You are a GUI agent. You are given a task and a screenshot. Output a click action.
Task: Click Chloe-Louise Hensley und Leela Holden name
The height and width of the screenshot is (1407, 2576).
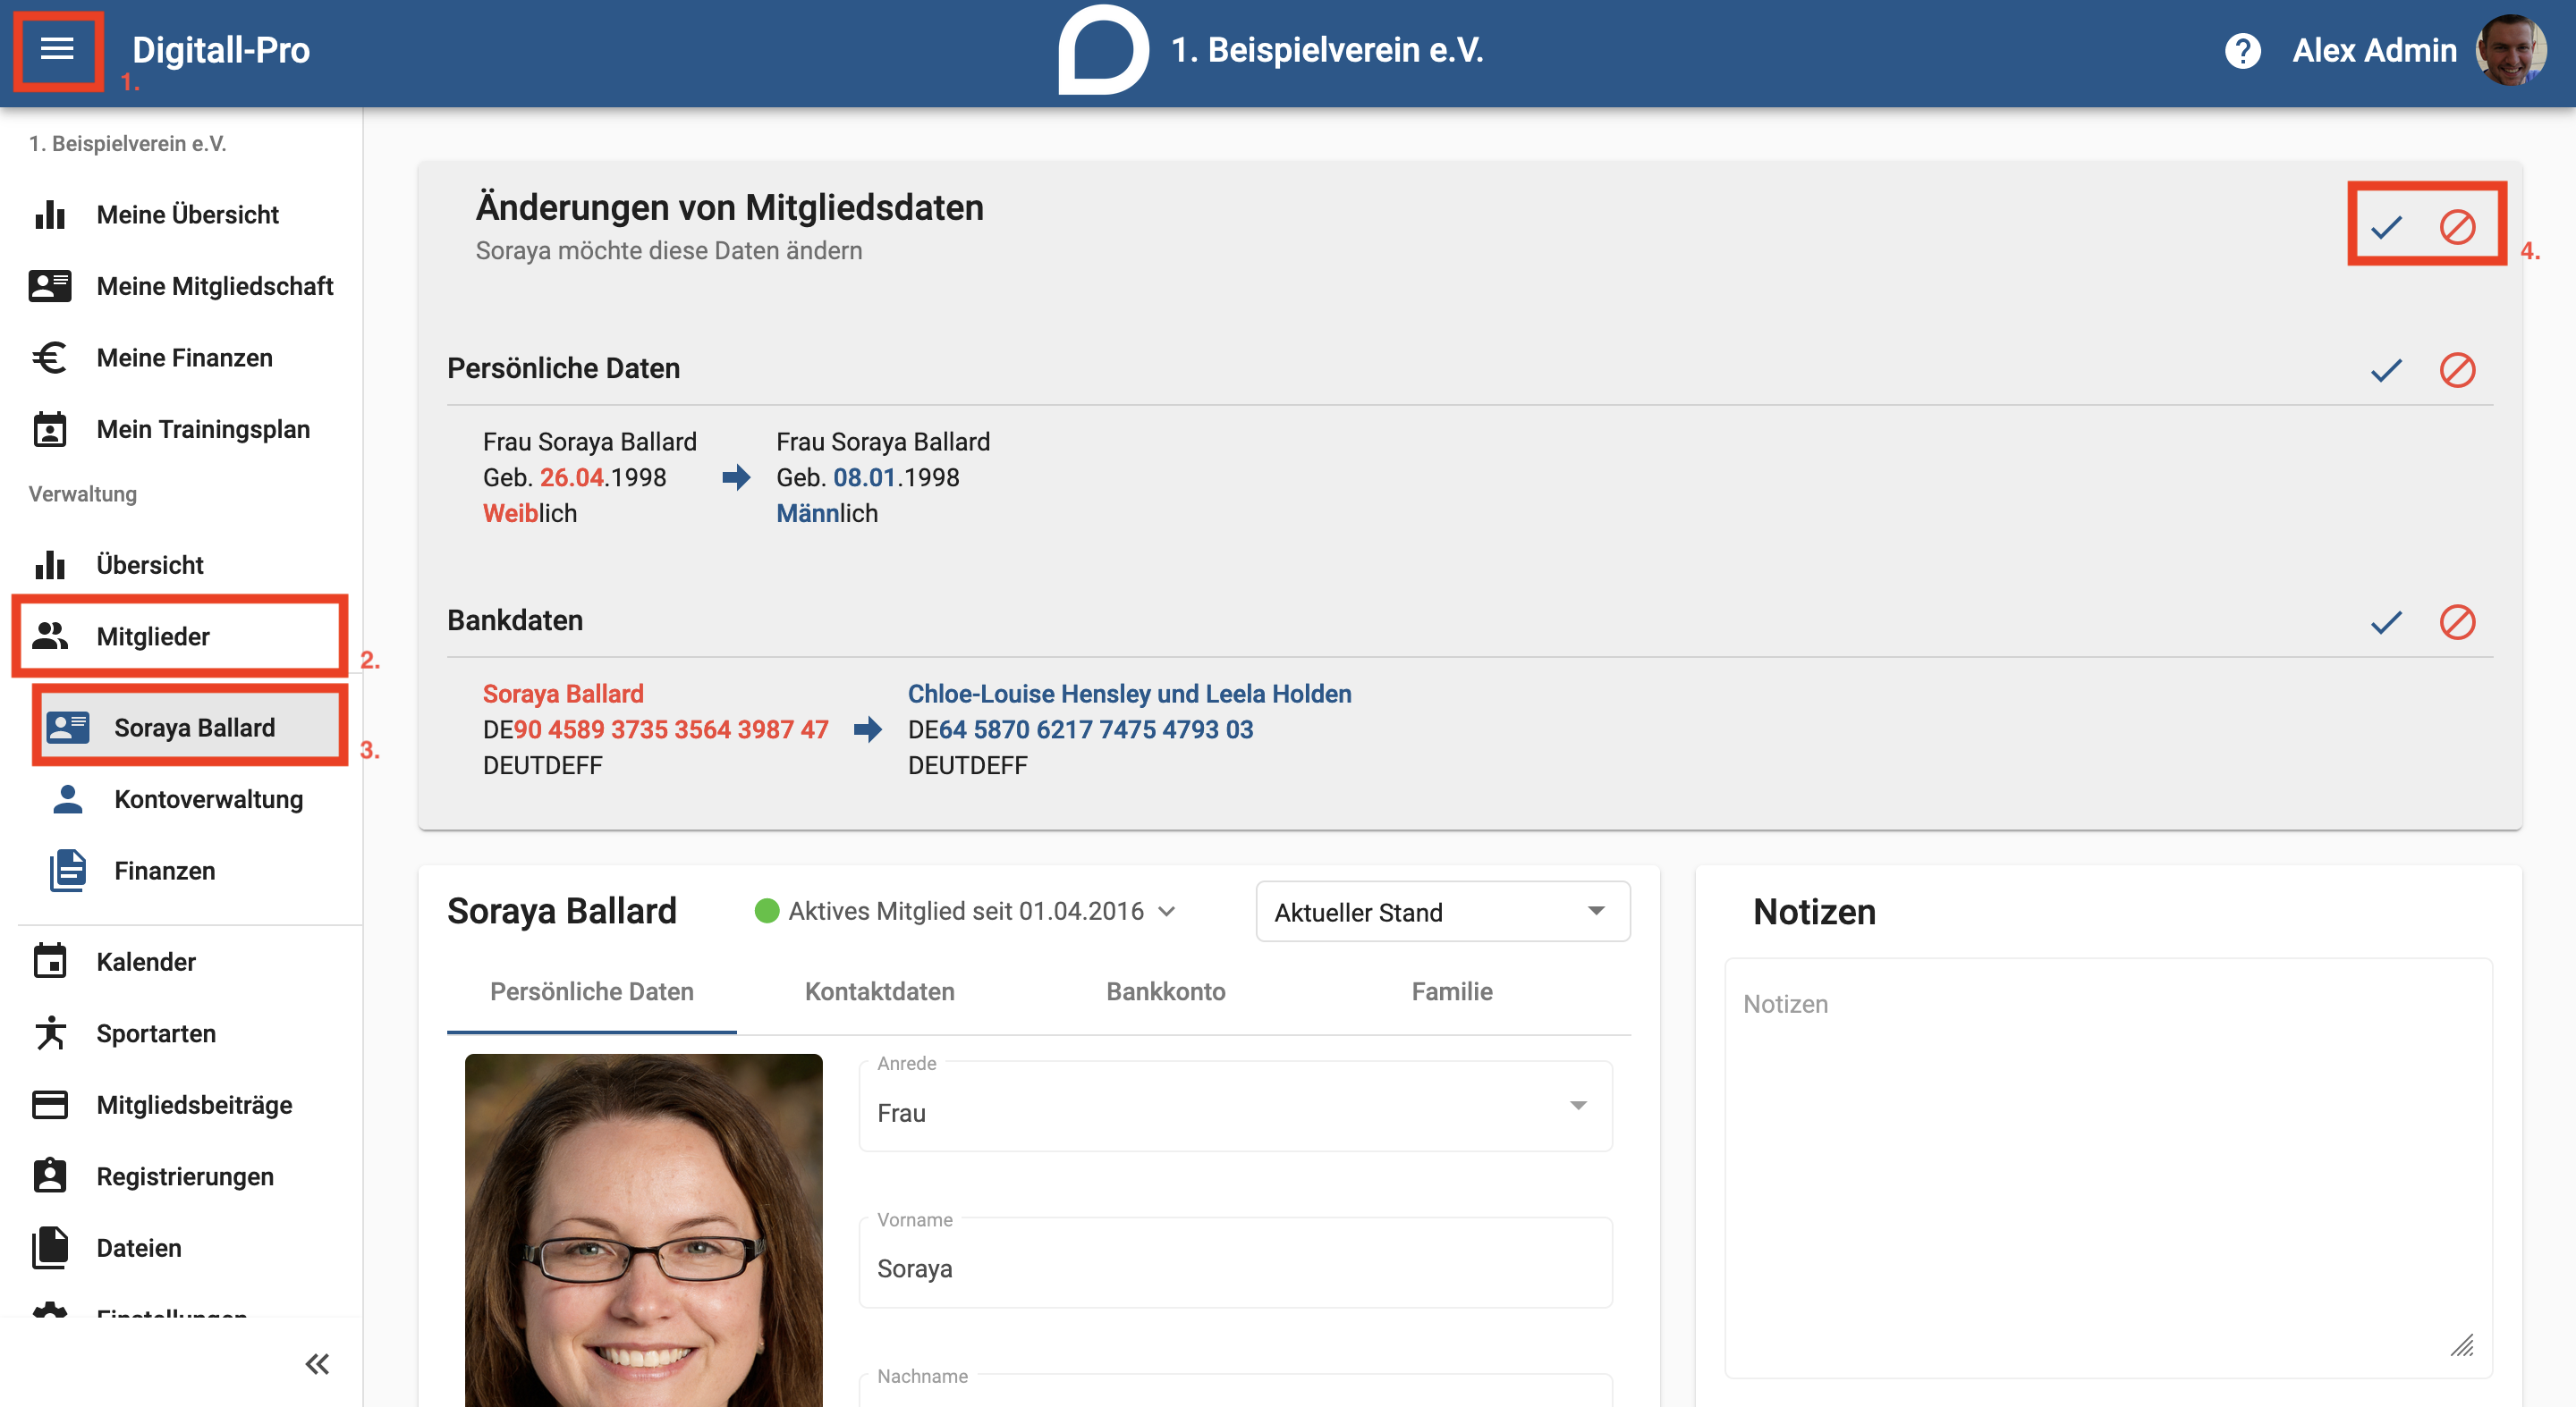pos(1130,694)
